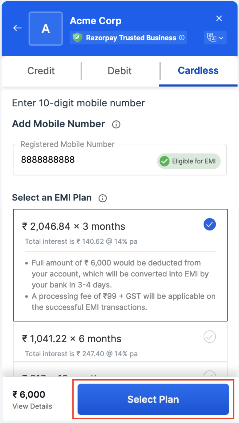Switch to the Credit tab
Screen dimensions: 239x423
41,71
